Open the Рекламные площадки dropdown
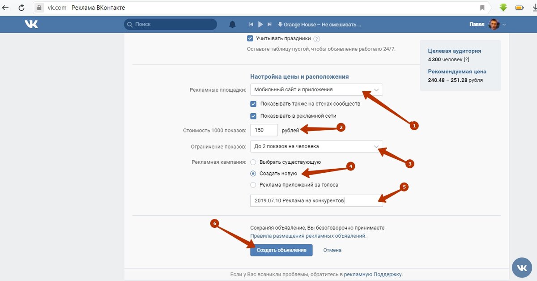This screenshot has height=281, width=537. (x=316, y=89)
